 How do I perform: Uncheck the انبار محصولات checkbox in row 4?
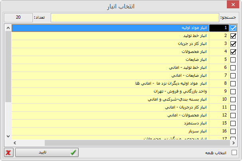coord(233,52)
